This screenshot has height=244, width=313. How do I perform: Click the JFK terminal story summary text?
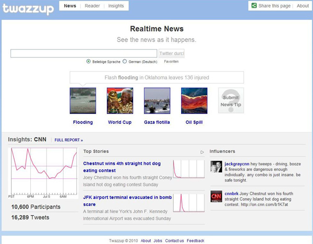[x=127, y=215]
